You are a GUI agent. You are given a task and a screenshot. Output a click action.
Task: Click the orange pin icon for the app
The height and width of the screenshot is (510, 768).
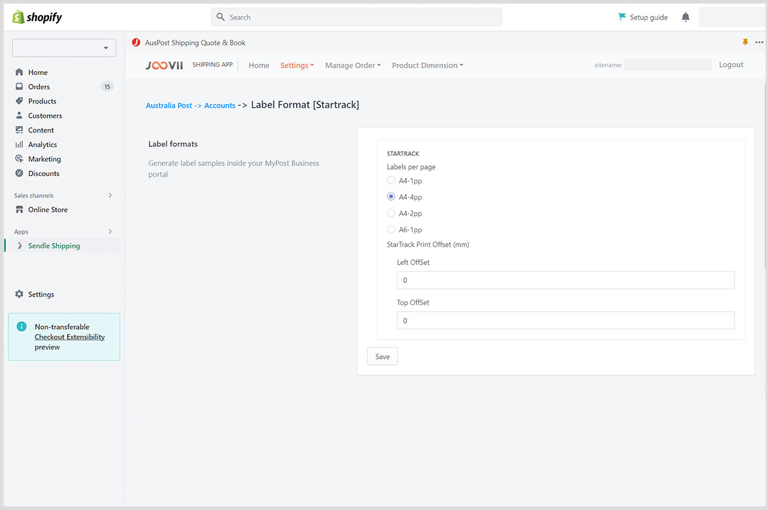745,42
